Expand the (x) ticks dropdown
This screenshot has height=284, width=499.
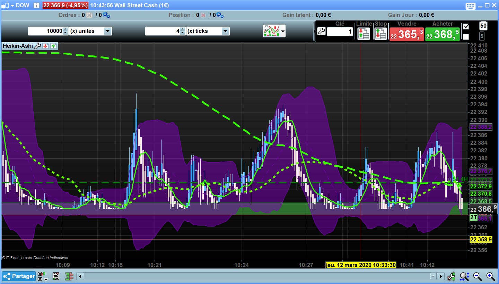(x=225, y=31)
